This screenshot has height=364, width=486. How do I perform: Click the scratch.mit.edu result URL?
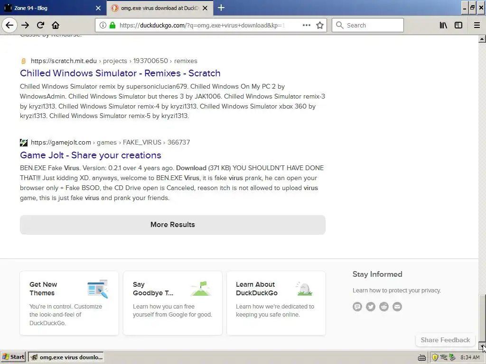114,61
